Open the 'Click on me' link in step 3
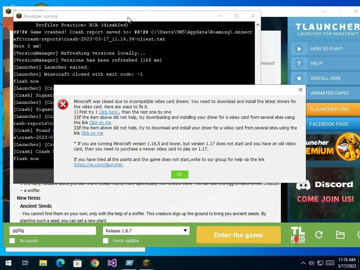Viewport: 360px width, 270px height. pos(92,133)
